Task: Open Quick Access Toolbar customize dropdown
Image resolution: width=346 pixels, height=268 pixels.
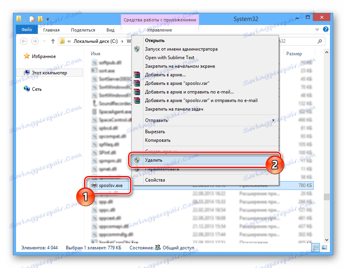Action: 48,19
